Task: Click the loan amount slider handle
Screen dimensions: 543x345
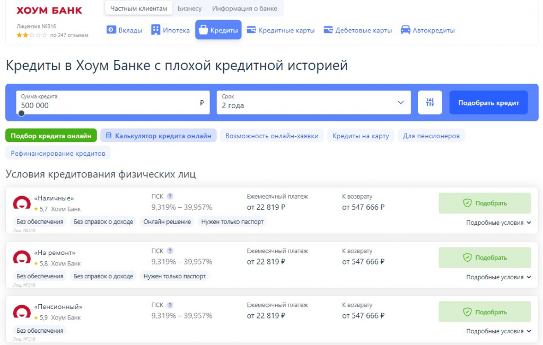Action: (21, 113)
